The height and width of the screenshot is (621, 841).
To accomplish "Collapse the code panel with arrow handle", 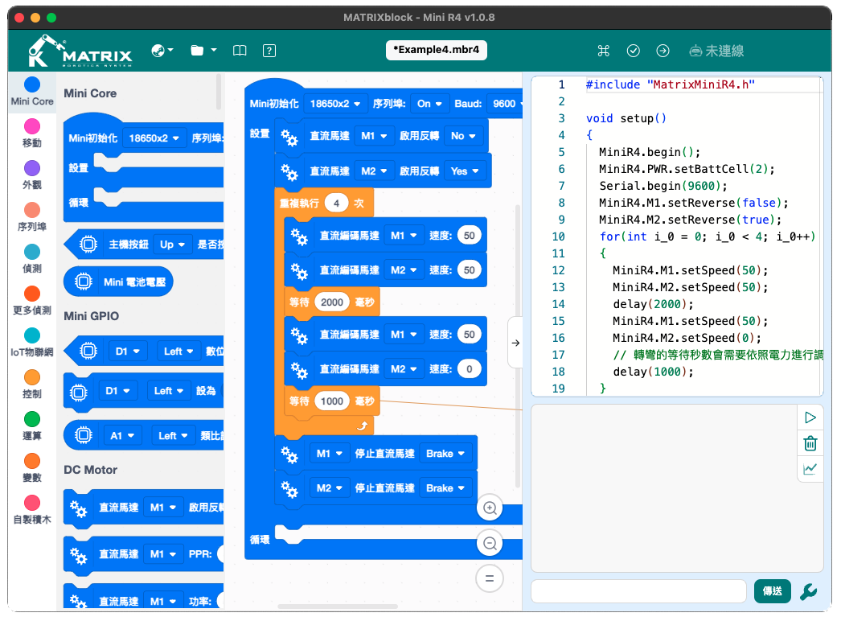I will (515, 343).
